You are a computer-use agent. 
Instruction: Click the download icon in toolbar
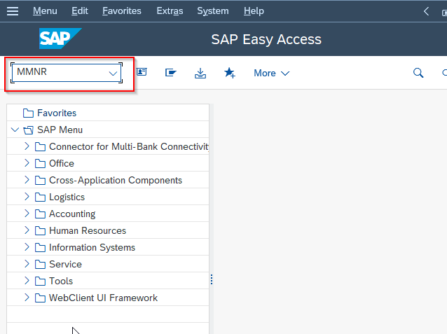click(x=200, y=73)
